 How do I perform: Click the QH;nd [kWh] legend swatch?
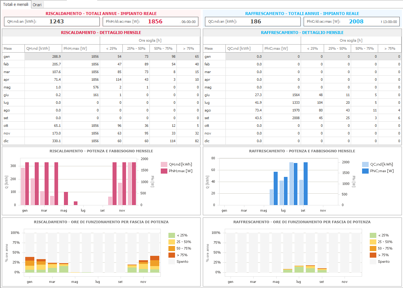(164, 164)
